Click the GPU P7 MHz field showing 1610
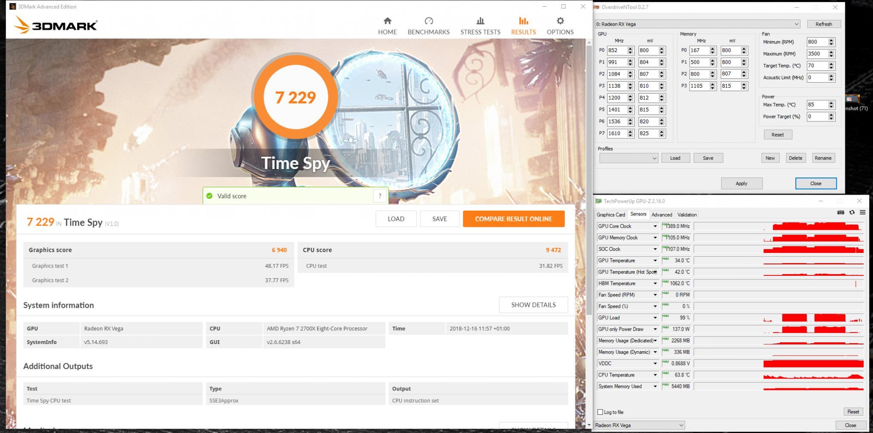The width and height of the screenshot is (873, 433). 617,133
